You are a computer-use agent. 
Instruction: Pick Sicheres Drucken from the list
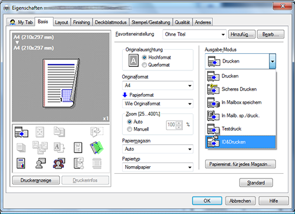click(241, 89)
